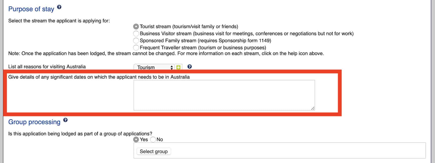Choose the Business Visitor stream option

(136, 34)
